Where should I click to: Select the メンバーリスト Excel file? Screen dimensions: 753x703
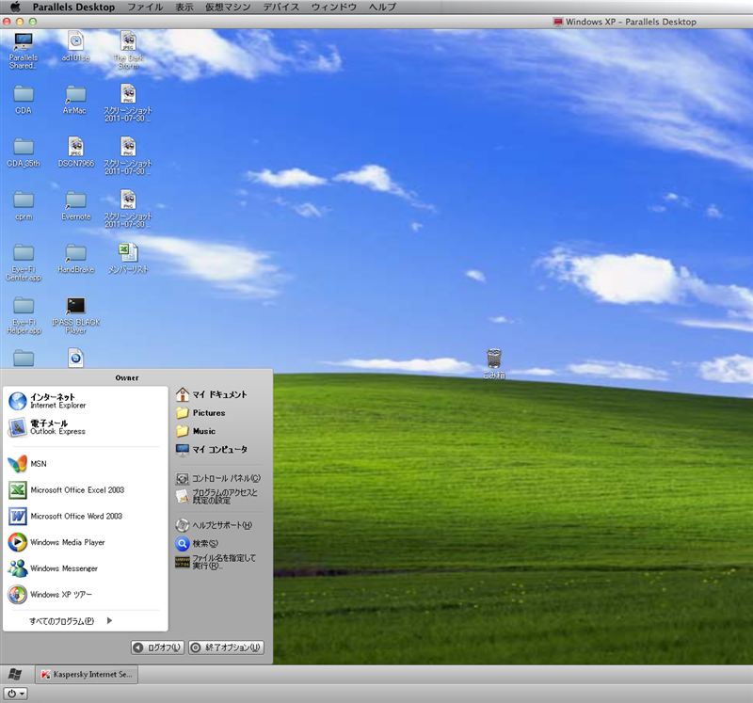pyautogui.click(x=128, y=259)
